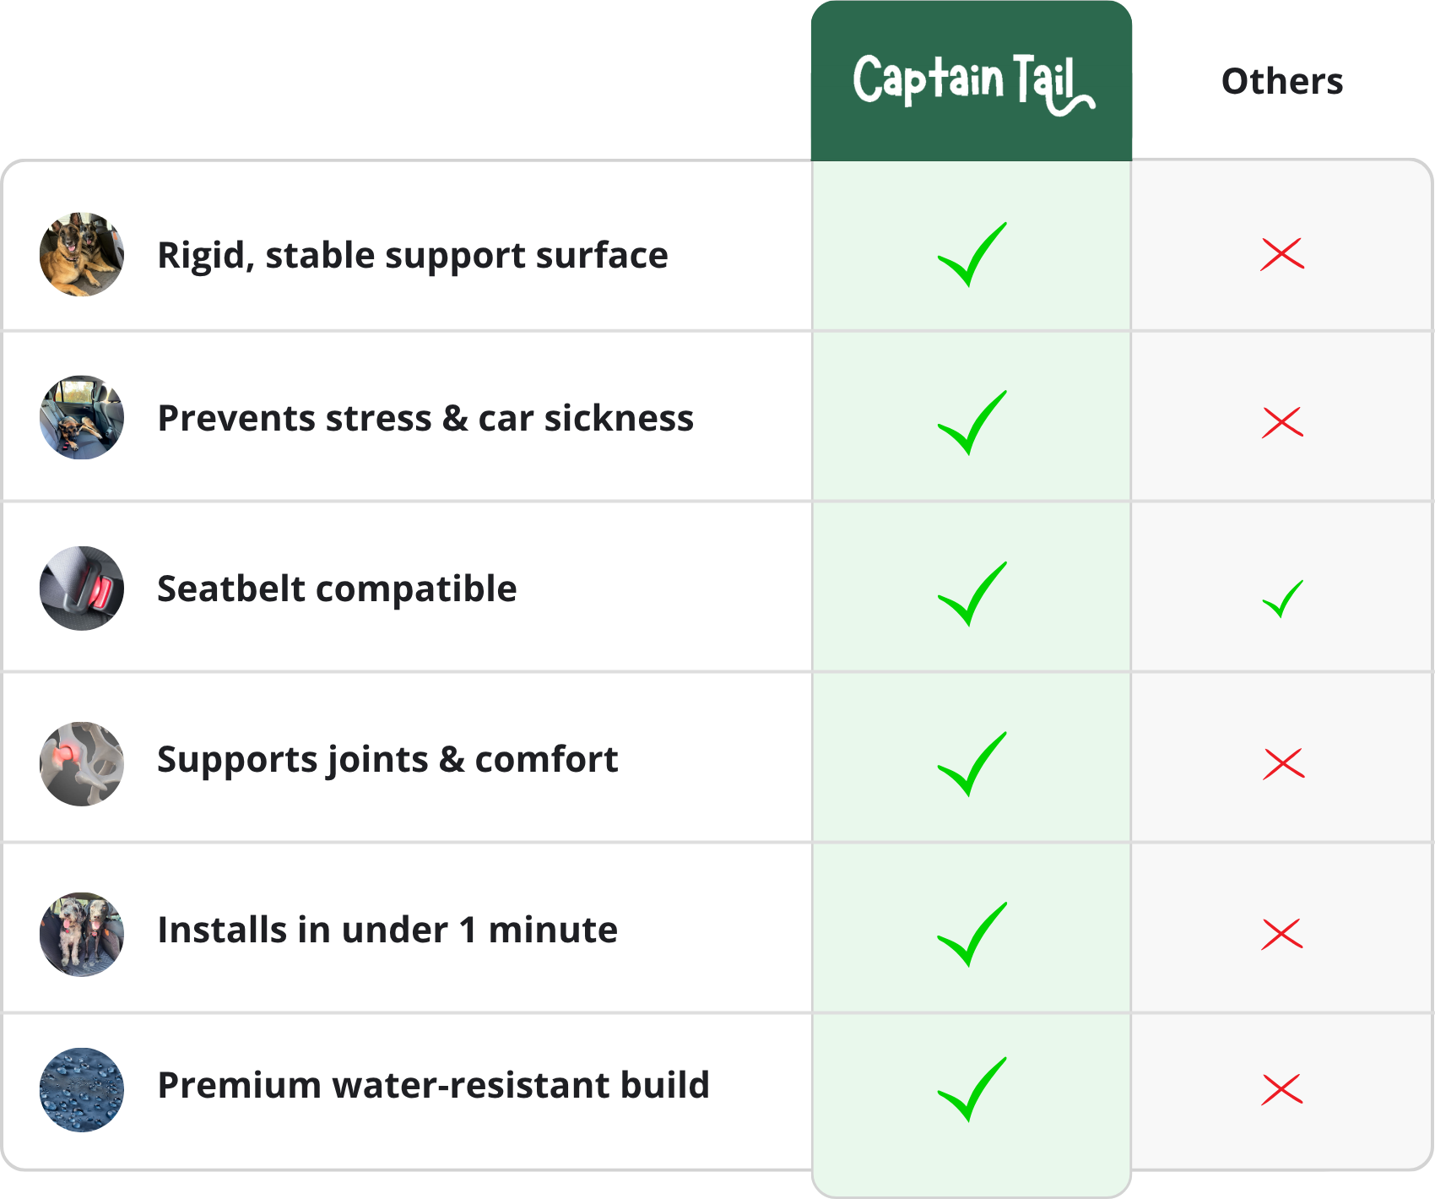
Task: Click Others red cross for rigid support
Action: coord(1282,254)
